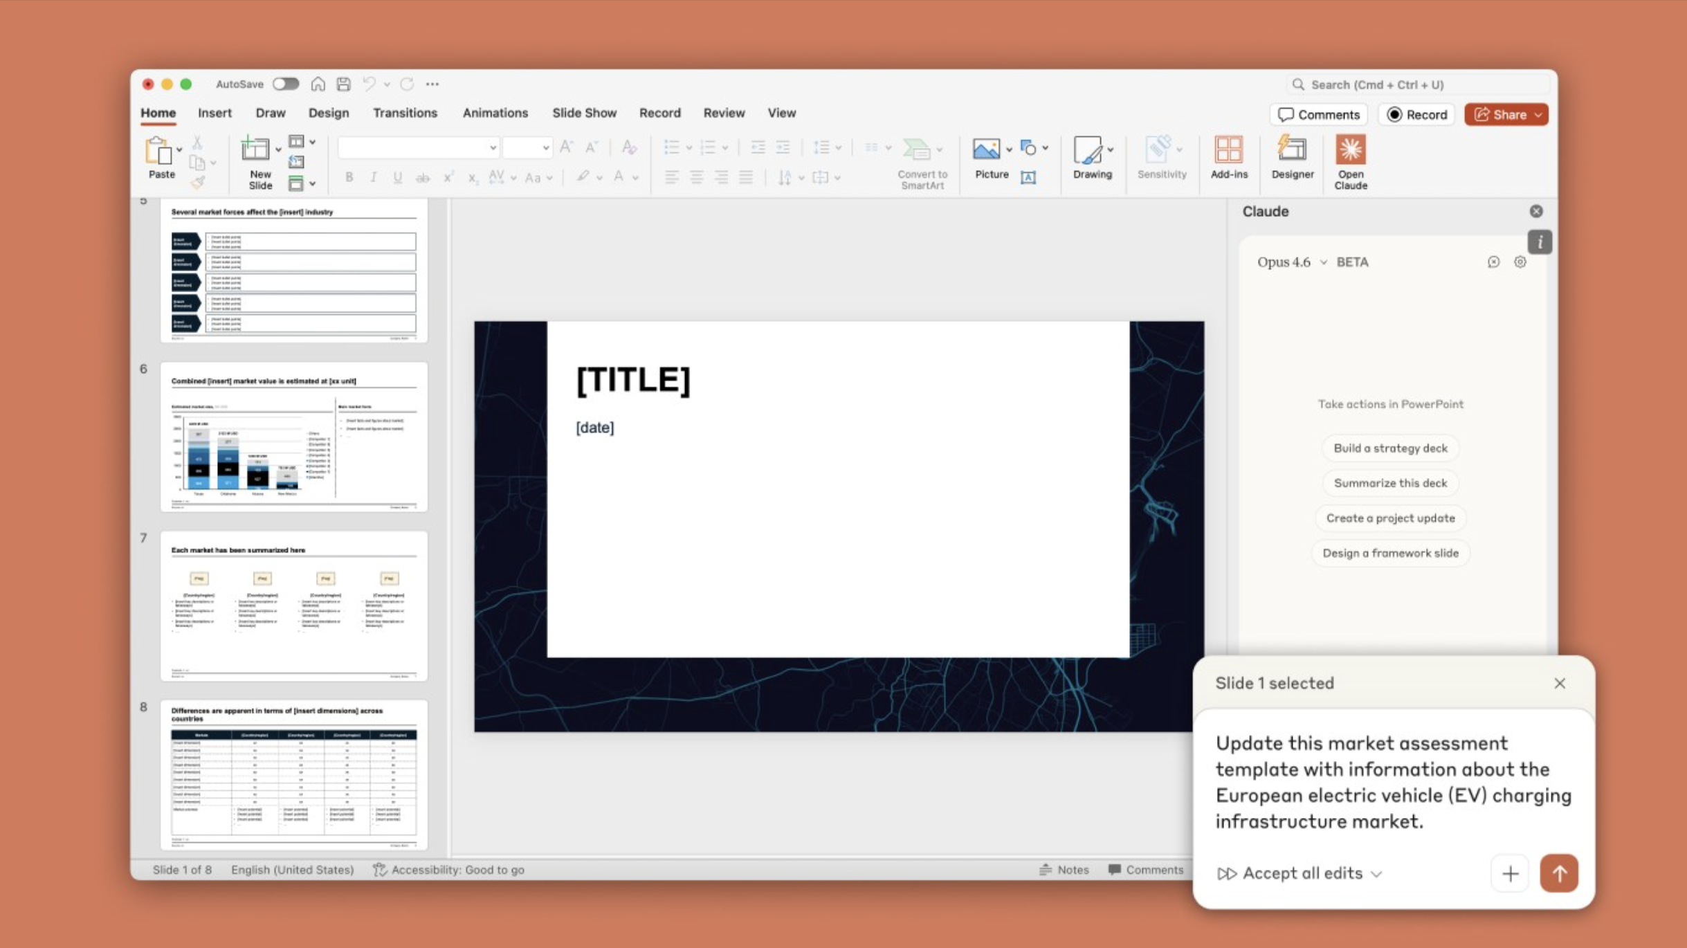Open the Add-ins gallery
Screen dimensions: 1687x948
pyautogui.click(x=1228, y=161)
